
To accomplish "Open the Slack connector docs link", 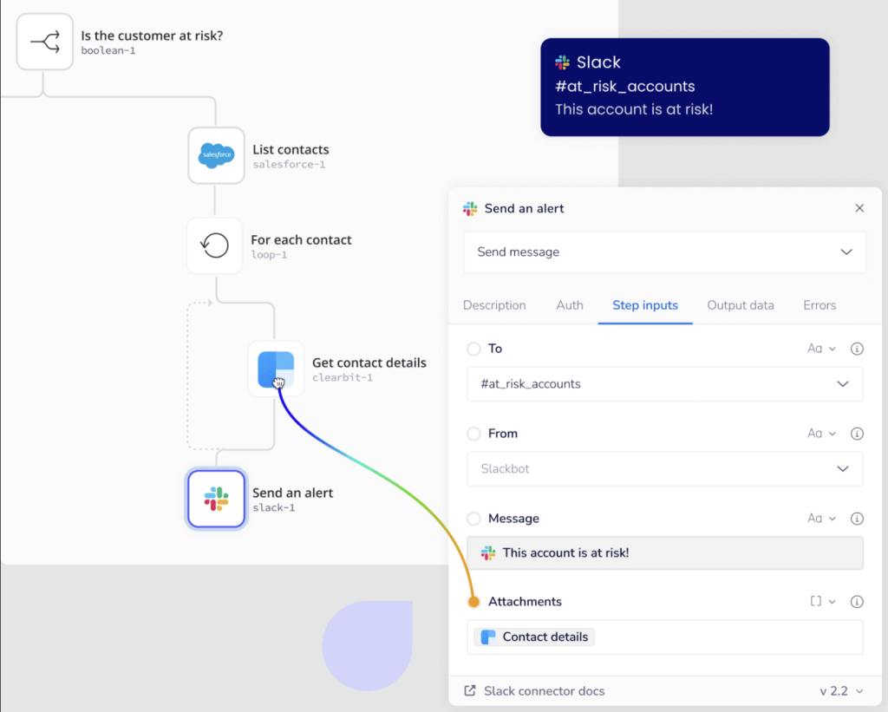I will [545, 691].
